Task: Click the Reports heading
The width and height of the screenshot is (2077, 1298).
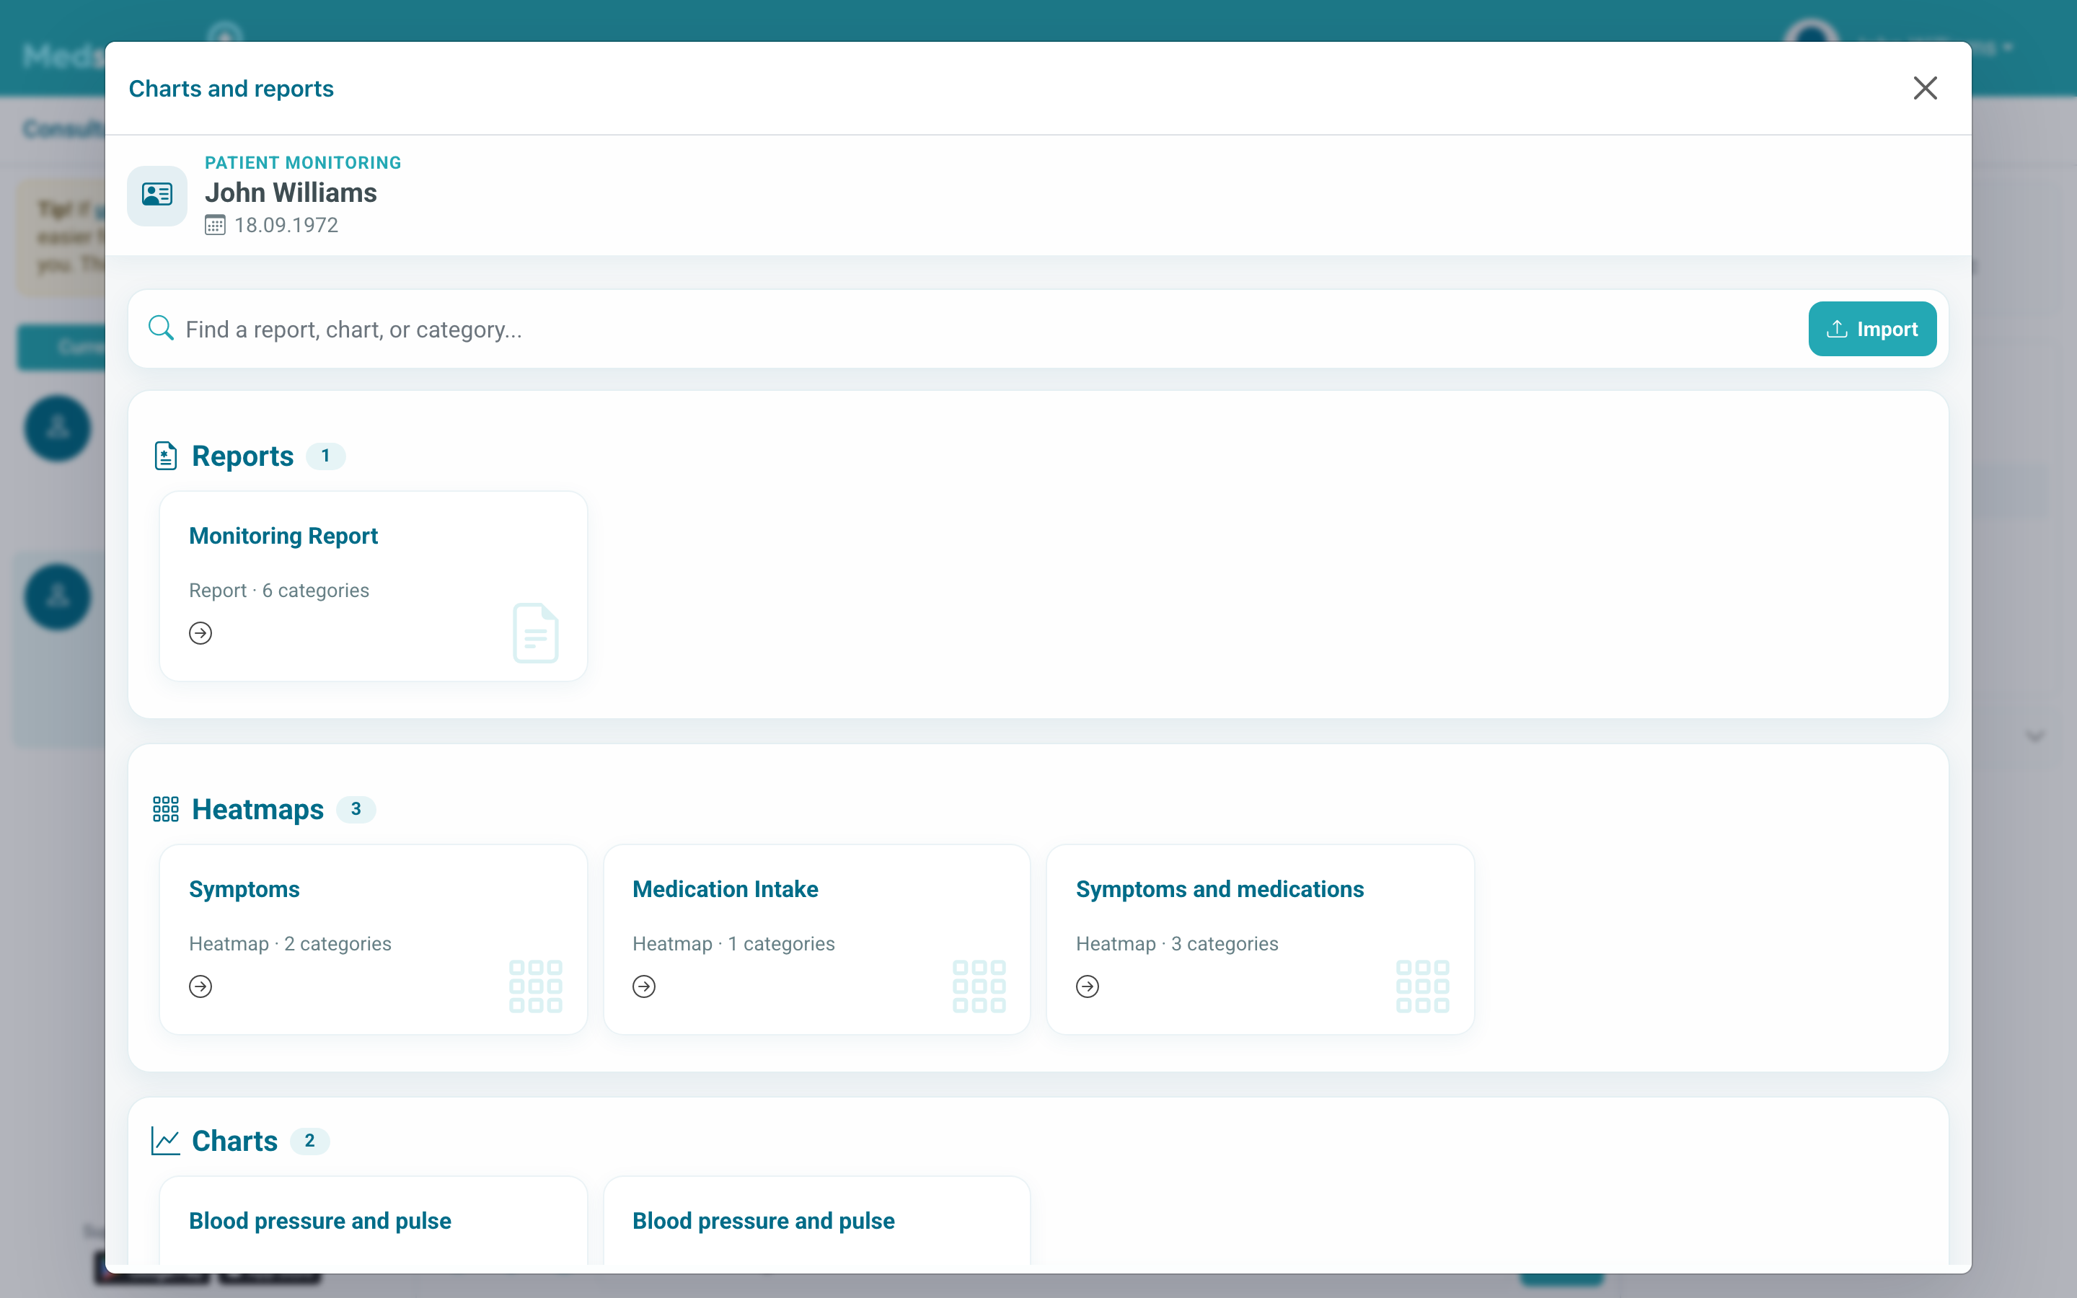Action: (242, 456)
